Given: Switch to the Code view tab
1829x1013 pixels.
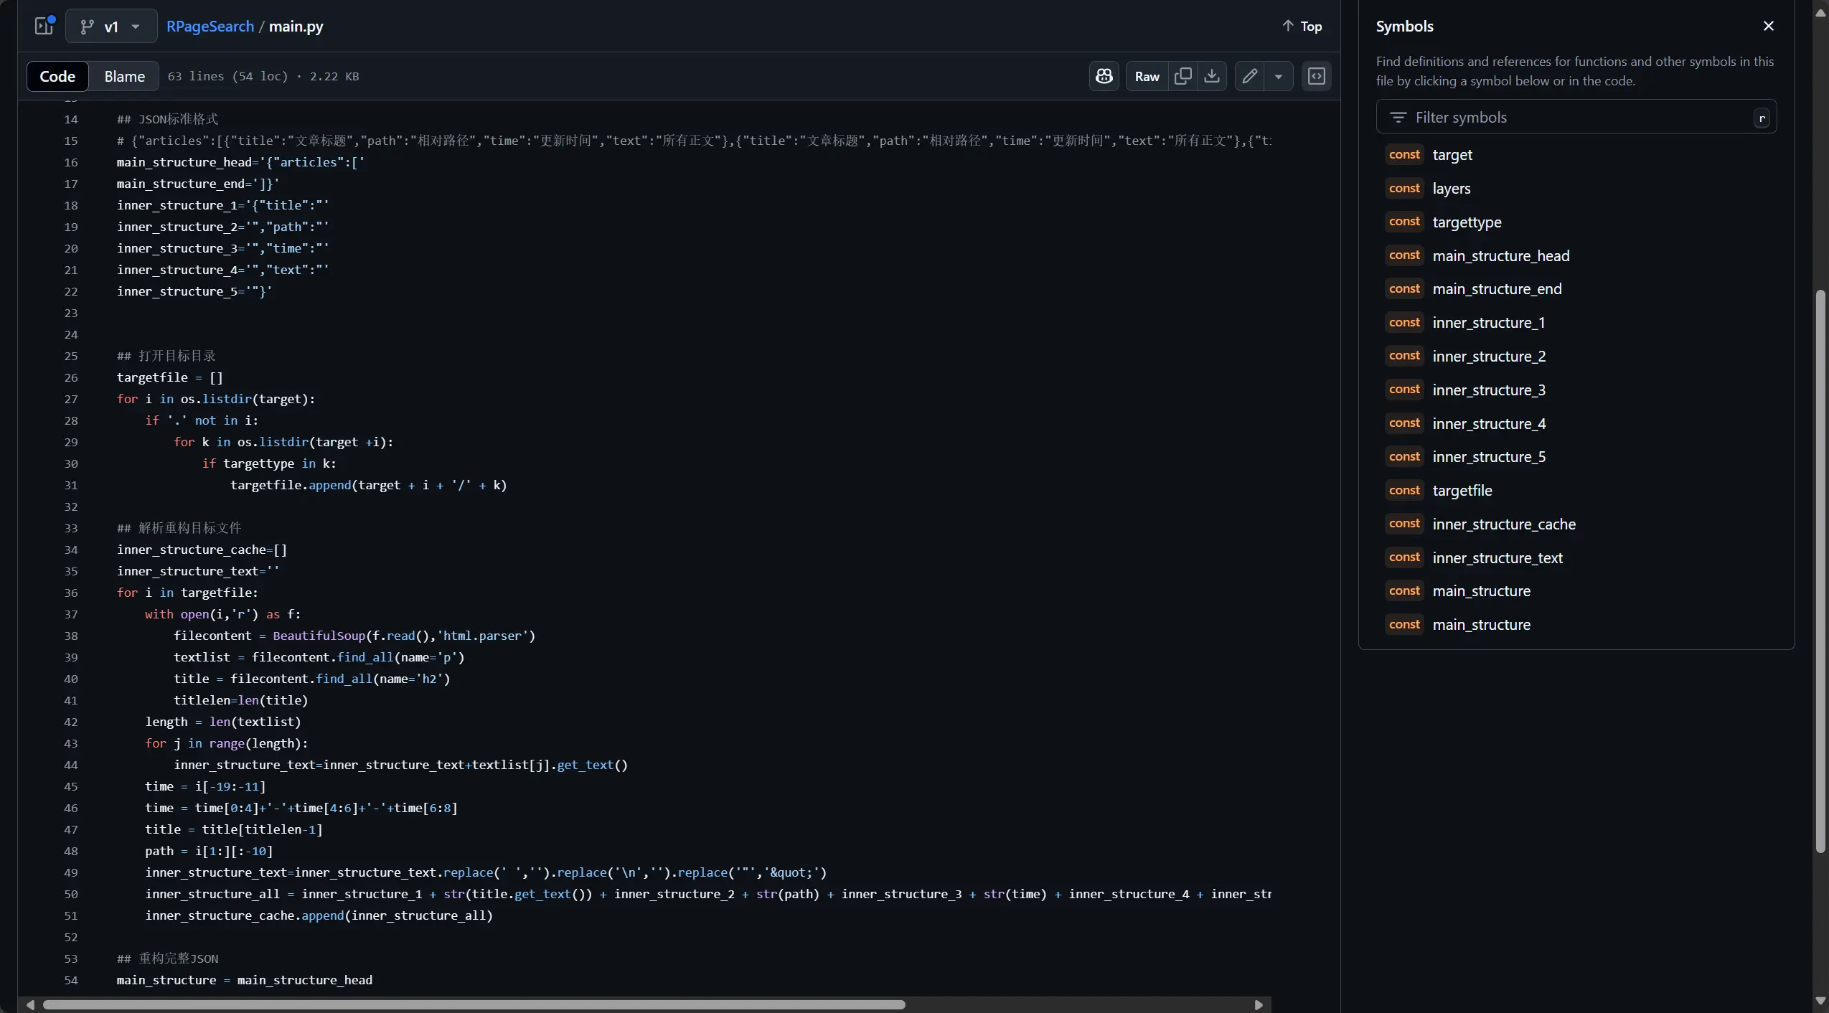Looking at the screenshot, I should [x=57, y=76].
